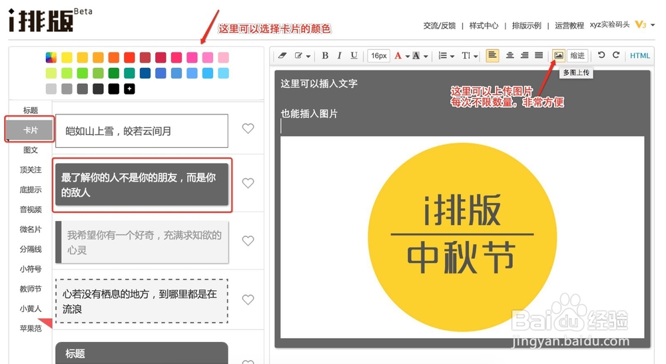Toggle italic formatting

340,56
